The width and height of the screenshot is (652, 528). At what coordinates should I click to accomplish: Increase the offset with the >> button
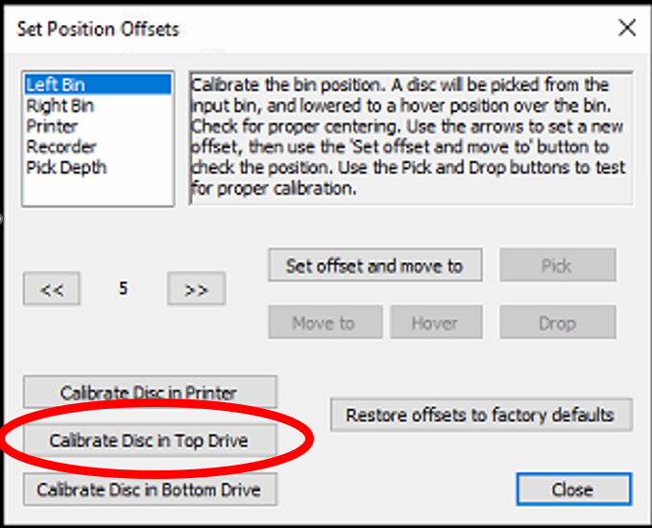pyautogui.click(x=196, y=289)
